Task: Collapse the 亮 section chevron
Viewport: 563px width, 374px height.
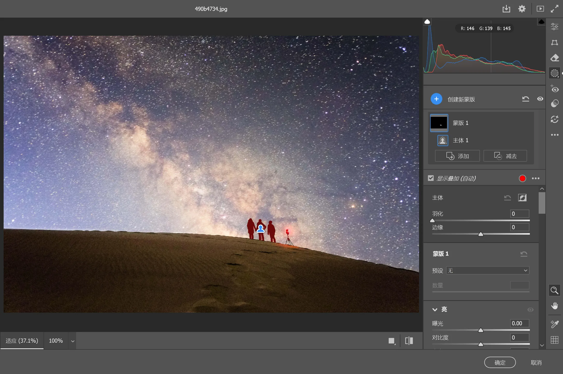Action: [x=435, y=310]
